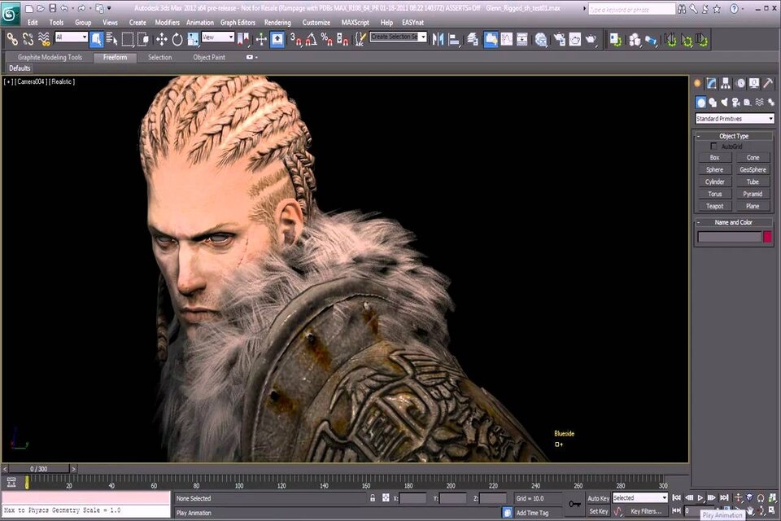Viewport: 781px width, 521px height.
Task: Switch to the Modify command panel
Action: [711, 82]
